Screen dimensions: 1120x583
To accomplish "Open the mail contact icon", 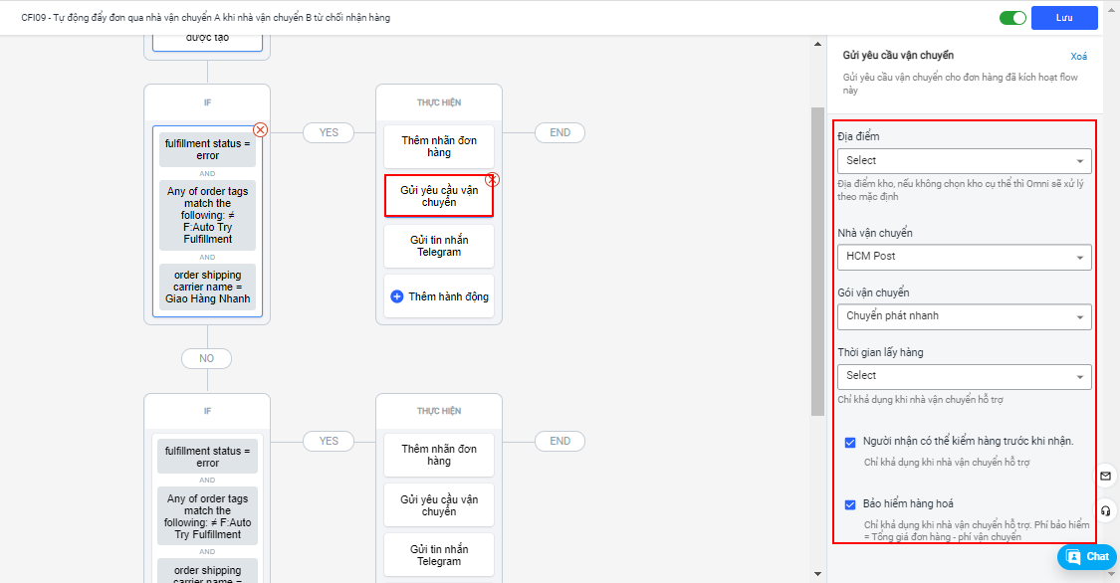I will pos(1105,477).
